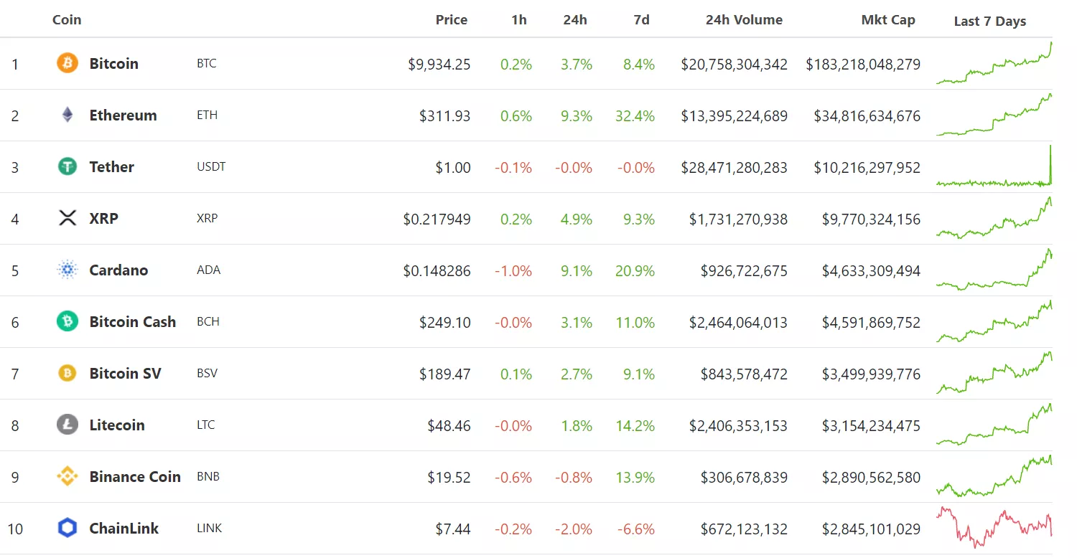This screenshot has width=1077, height=558.
Task: Click the Bitcoin orange logo icon
Action: pyautogui.click(x=67, y=63)
